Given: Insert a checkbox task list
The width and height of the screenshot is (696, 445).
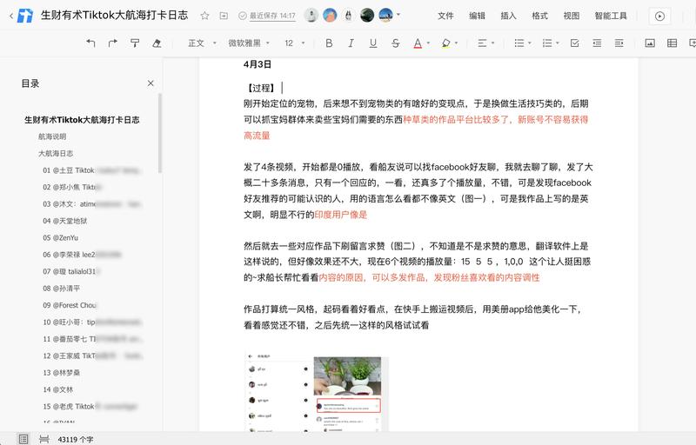Looking at the screenshot, I should click(x=574, y=43).
